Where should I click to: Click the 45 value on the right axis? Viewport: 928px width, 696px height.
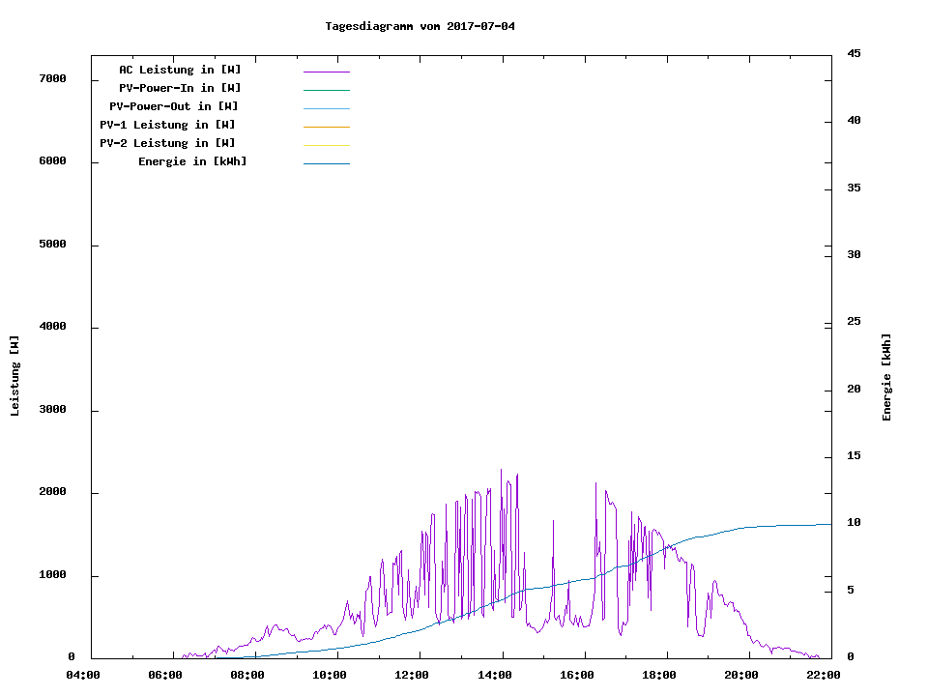[855, 53]
